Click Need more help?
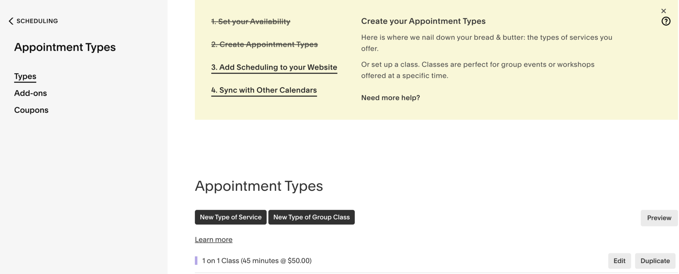679x274 pixels. (x=390, y=98)
